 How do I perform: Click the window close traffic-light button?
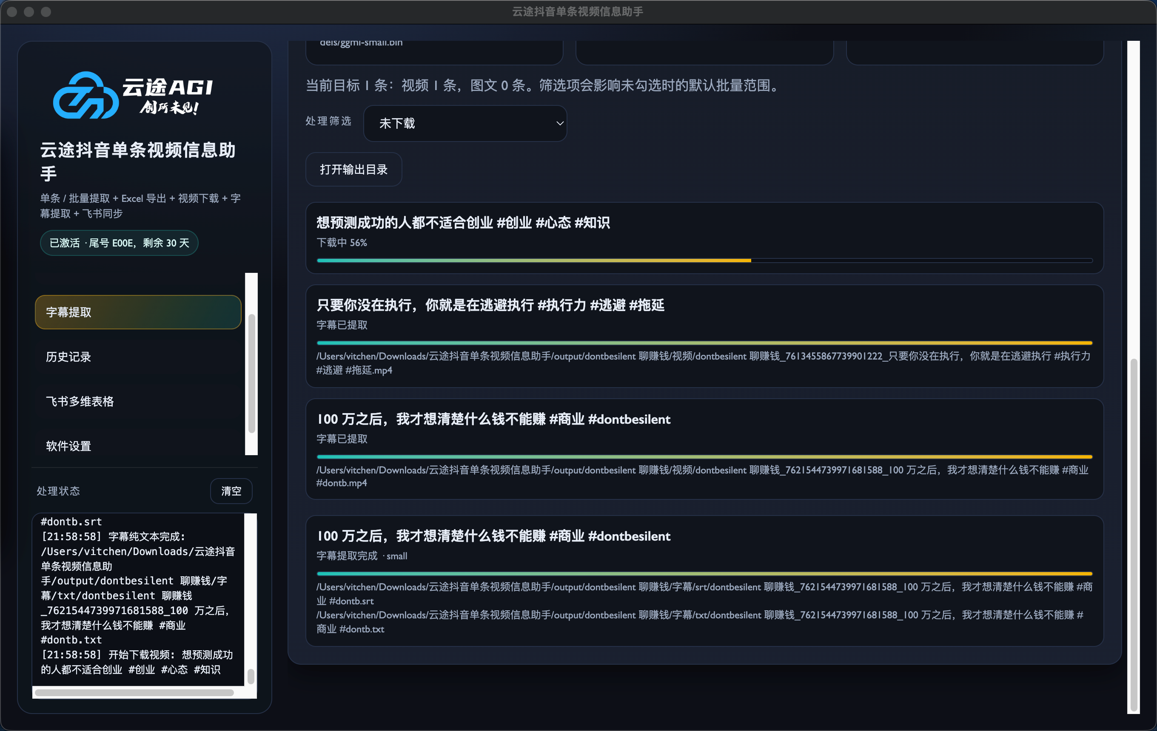point(12,11)
